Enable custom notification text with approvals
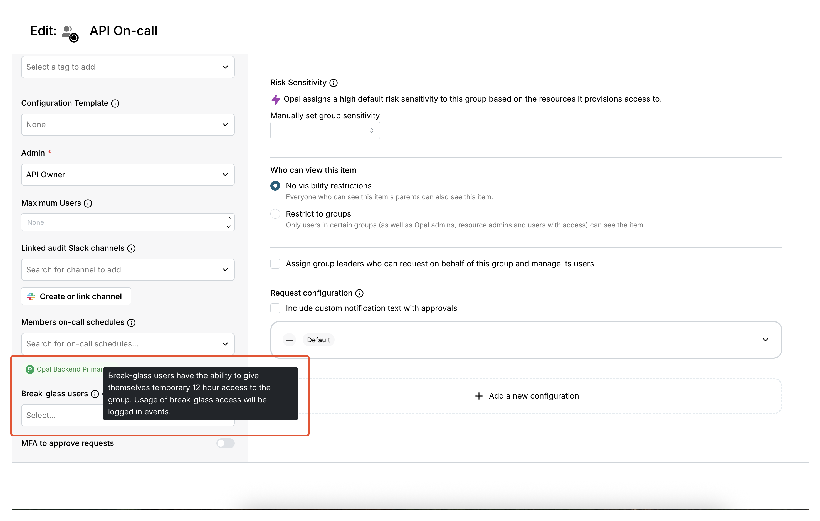 click(275, 308)
